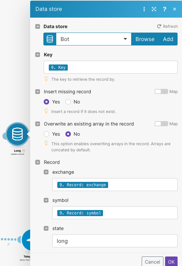The height and width of the screenshot is (266, 182).
Task: Click the Add data store button
Action: [x=168, y=39]
